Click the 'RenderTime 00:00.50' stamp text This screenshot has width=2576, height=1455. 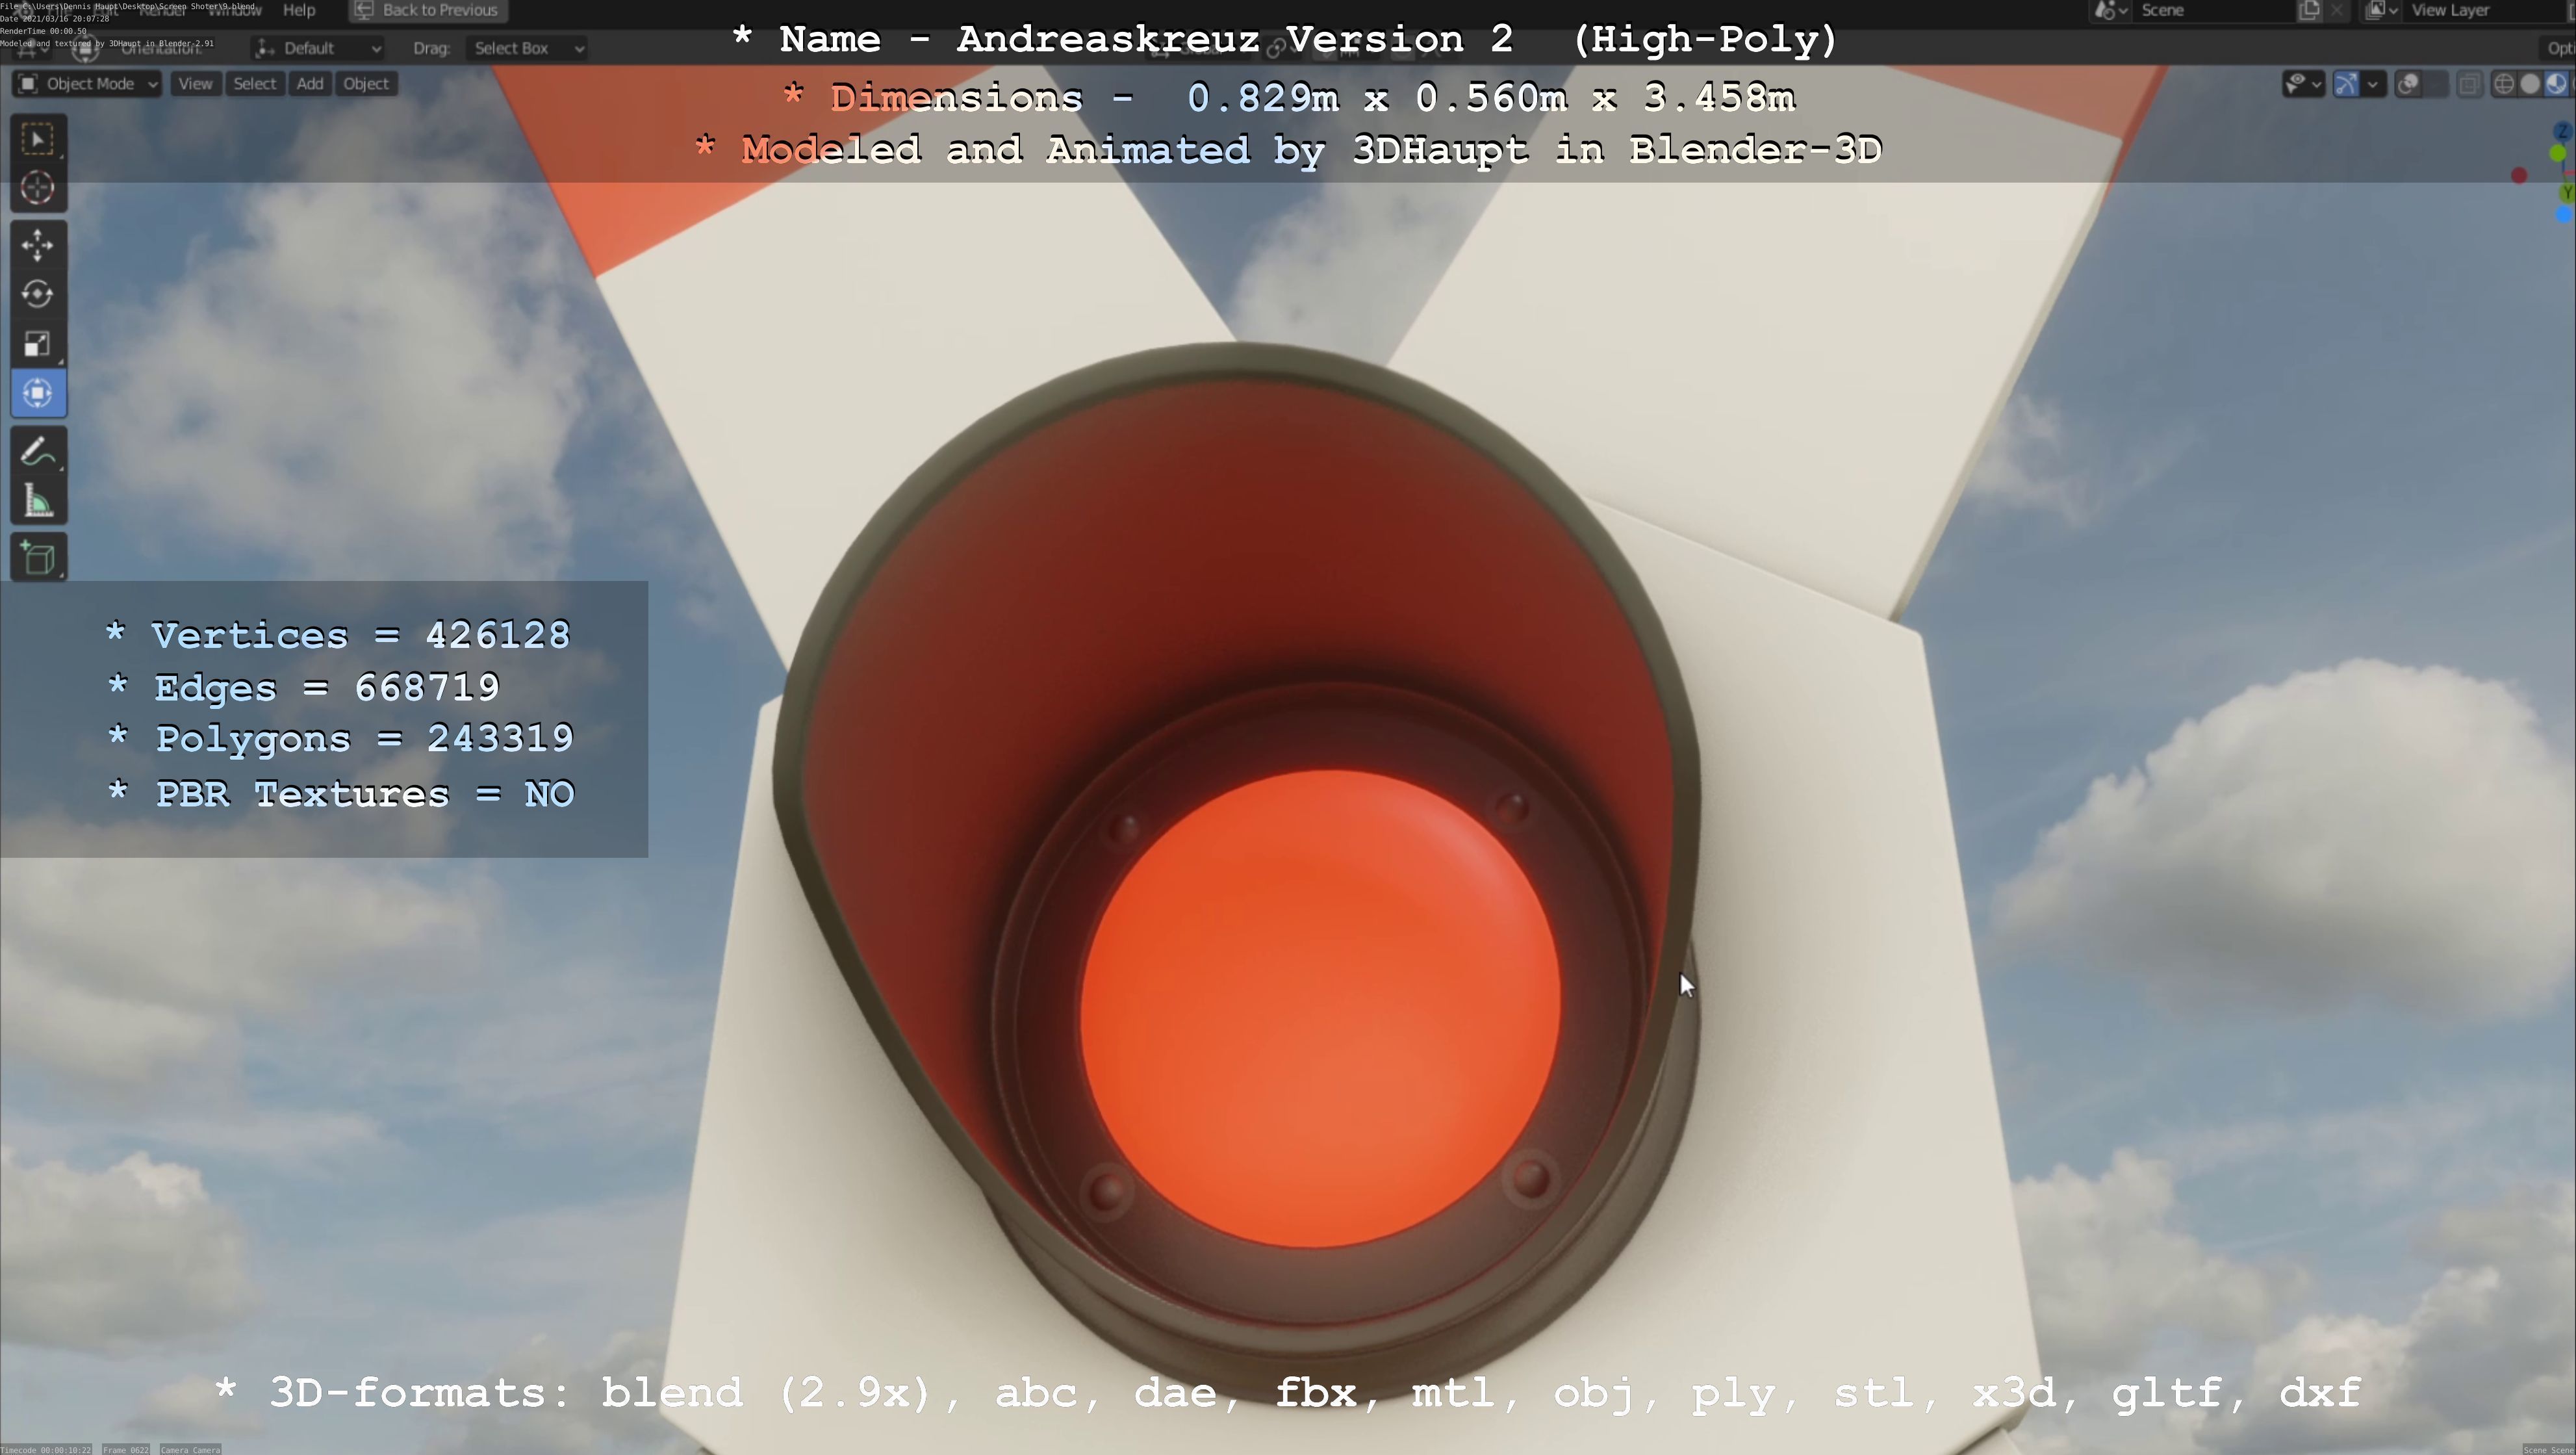coord(43,31)
